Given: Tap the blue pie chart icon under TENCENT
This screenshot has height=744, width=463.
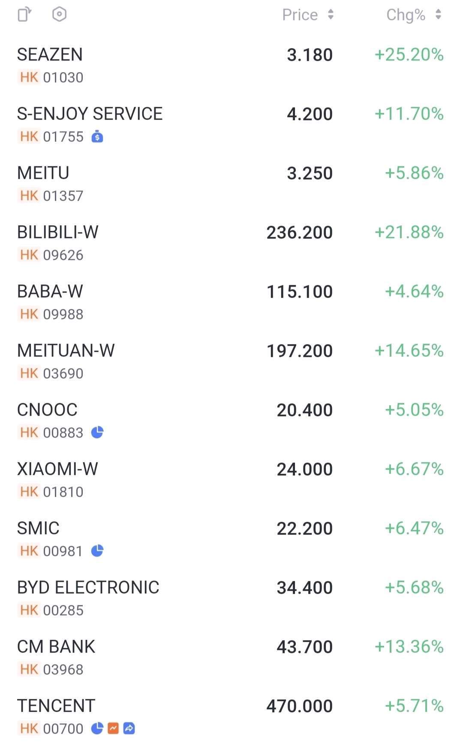Looking at the screenshot, I should pyautogui.click(x=97, y=728).
